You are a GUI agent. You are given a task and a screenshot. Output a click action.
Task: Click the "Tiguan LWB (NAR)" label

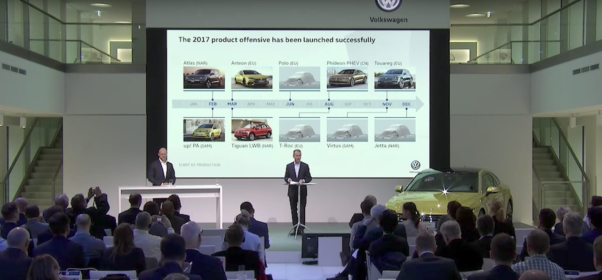[x=252, y=146]
